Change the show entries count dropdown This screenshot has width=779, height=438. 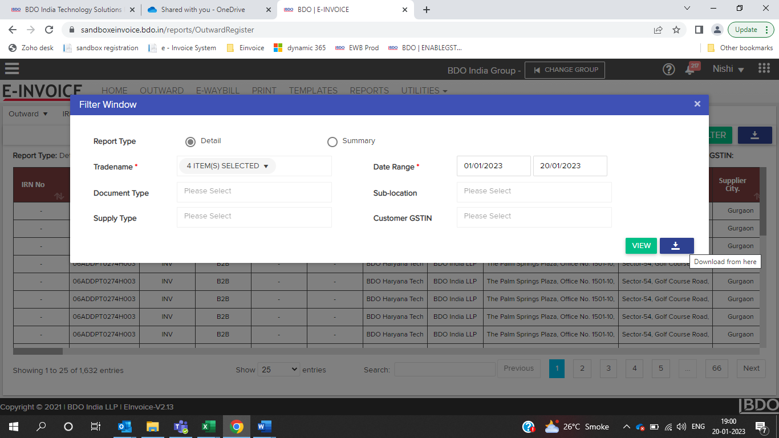click(x=279, y=370)
